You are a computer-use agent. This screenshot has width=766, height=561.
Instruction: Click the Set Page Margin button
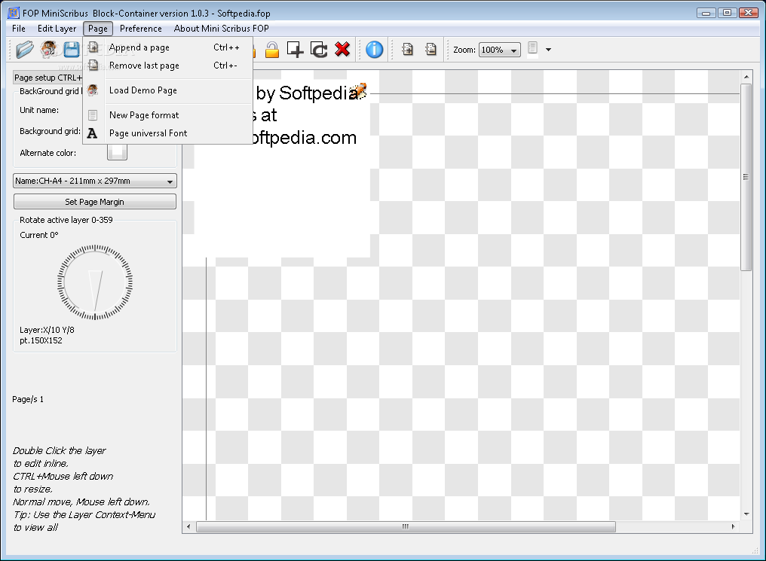pyautogui.click(x=95, y=202)
